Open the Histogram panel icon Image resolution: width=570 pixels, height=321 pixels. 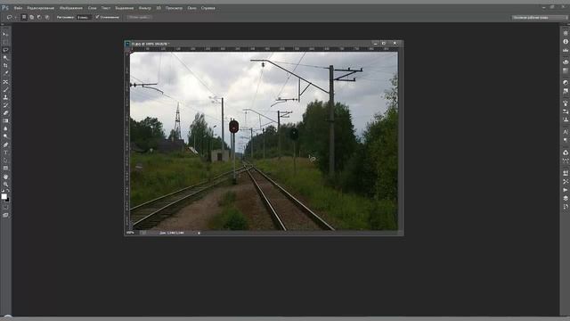566,50
